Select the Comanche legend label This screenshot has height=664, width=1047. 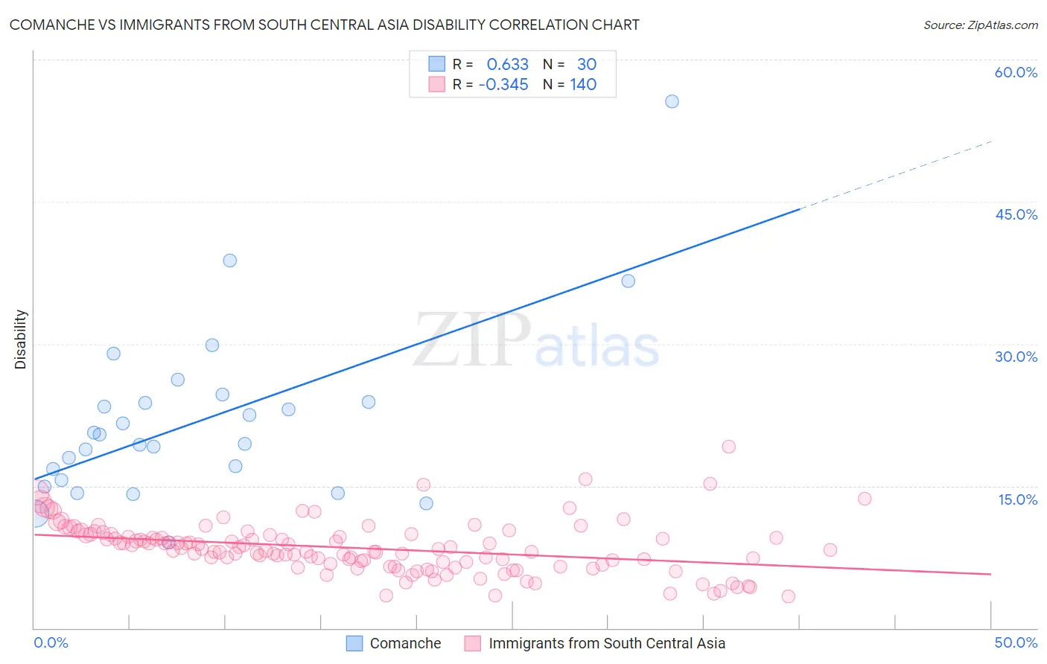pyautogui.click(x=405, y=643)
